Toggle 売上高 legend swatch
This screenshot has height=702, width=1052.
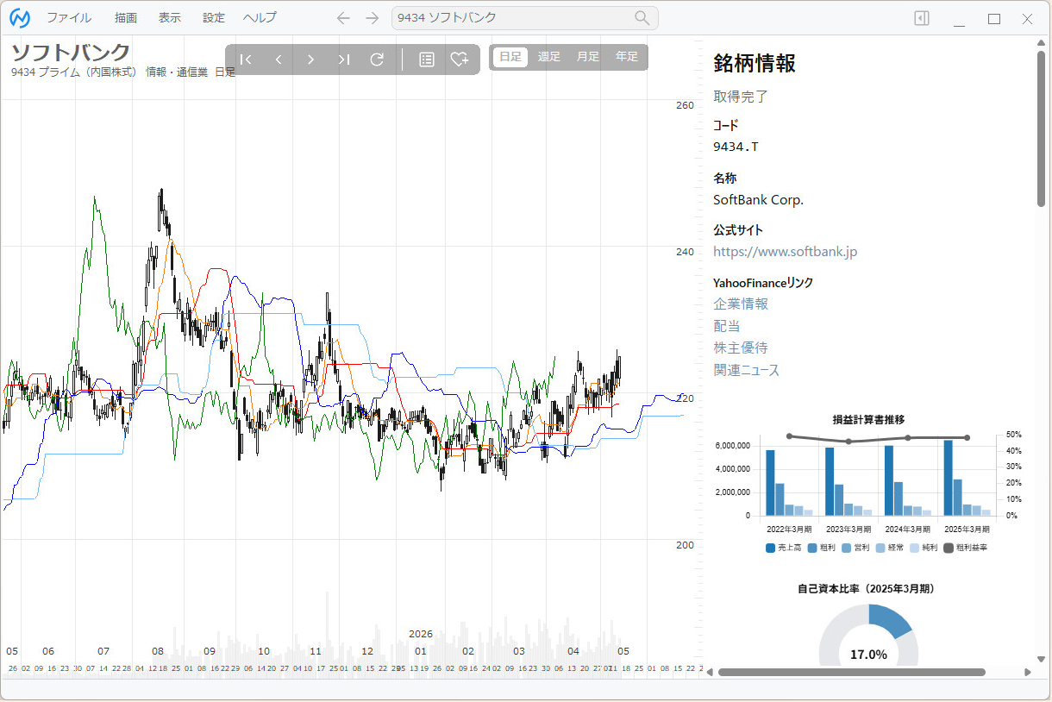(x=770, y=548)
